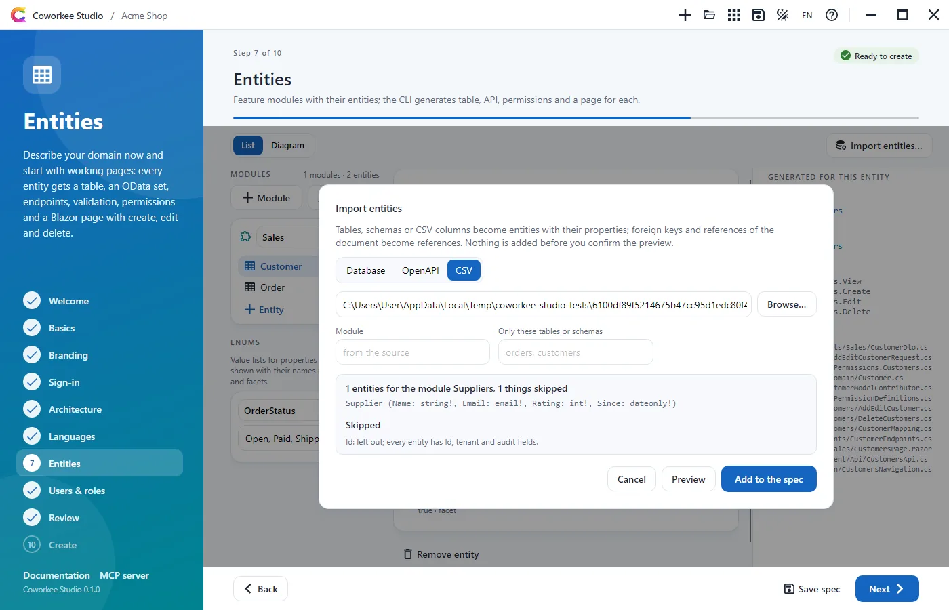
Task: Open the MCP server link
Action: click(x=124, y=575)
